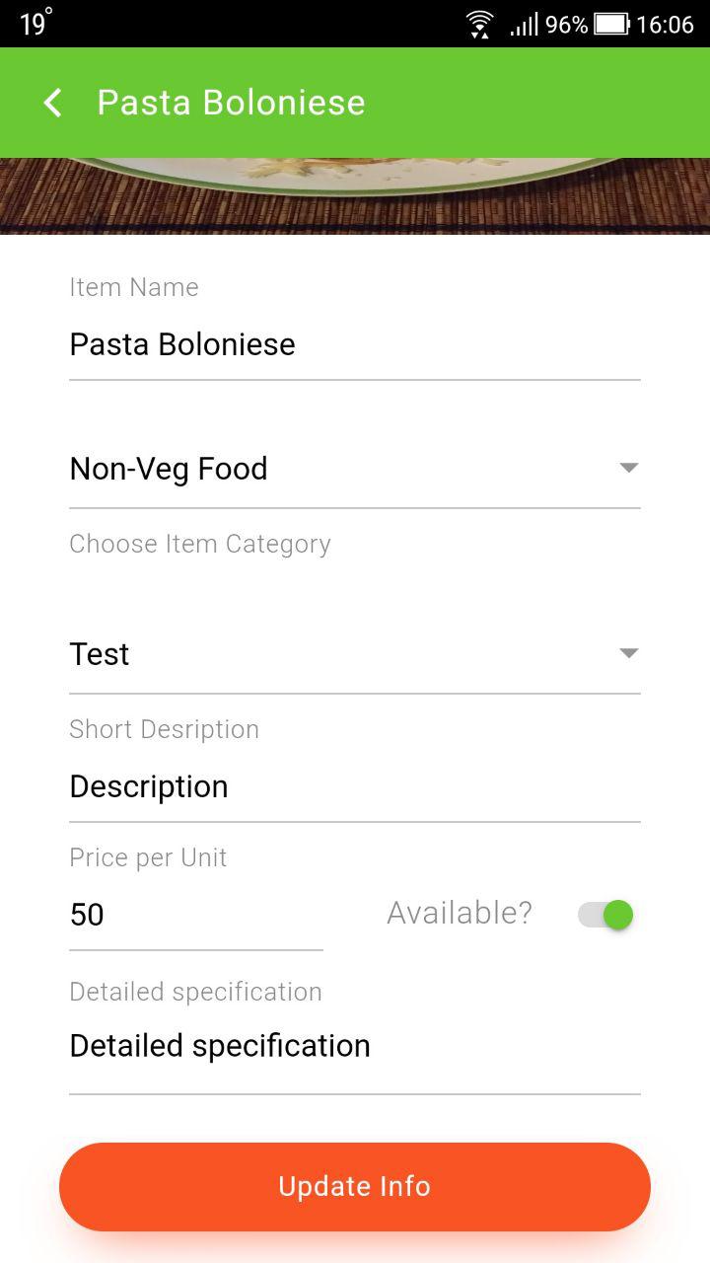The height and width of the screenshot is (1263, 710).
Task: Open the Non-Veg Food dropdown arrow
Action: (x=629, y=468)
